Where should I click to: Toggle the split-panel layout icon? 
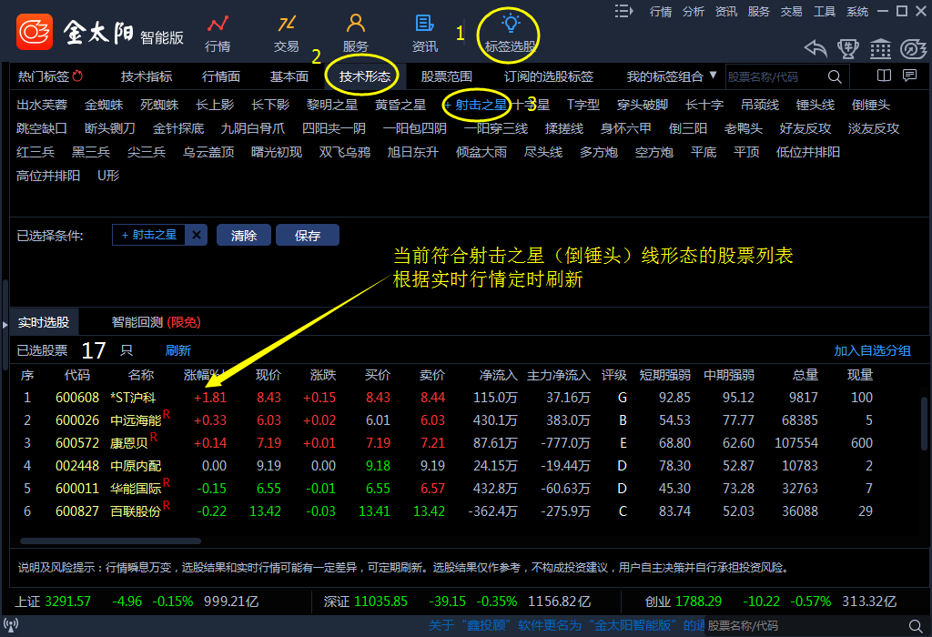click(883, 76)
